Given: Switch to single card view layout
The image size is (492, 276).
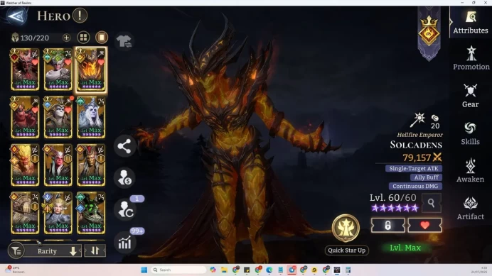Looking at the screenshot, I should pyautogui.click(x=102, y=38).
